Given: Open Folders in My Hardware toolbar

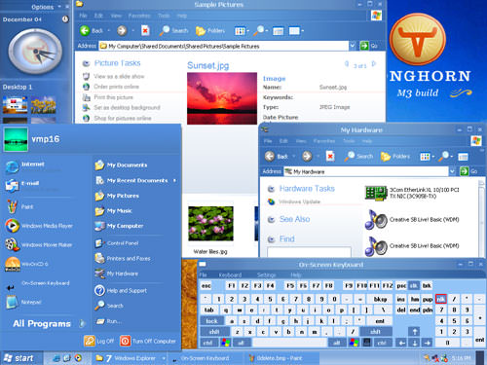Looking at the screenshot, I should pyautogui.click(x=395, y=157).
